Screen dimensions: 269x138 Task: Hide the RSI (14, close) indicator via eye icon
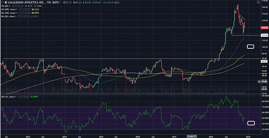19,97
